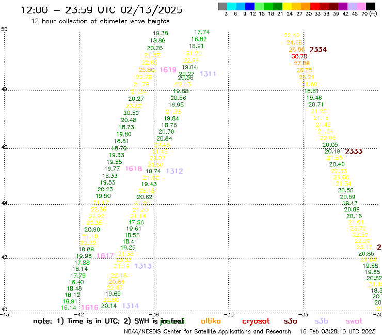Click the 'cryosat' satellite legend label
This screenshot has height=336, width=382.
pos(256,321)
